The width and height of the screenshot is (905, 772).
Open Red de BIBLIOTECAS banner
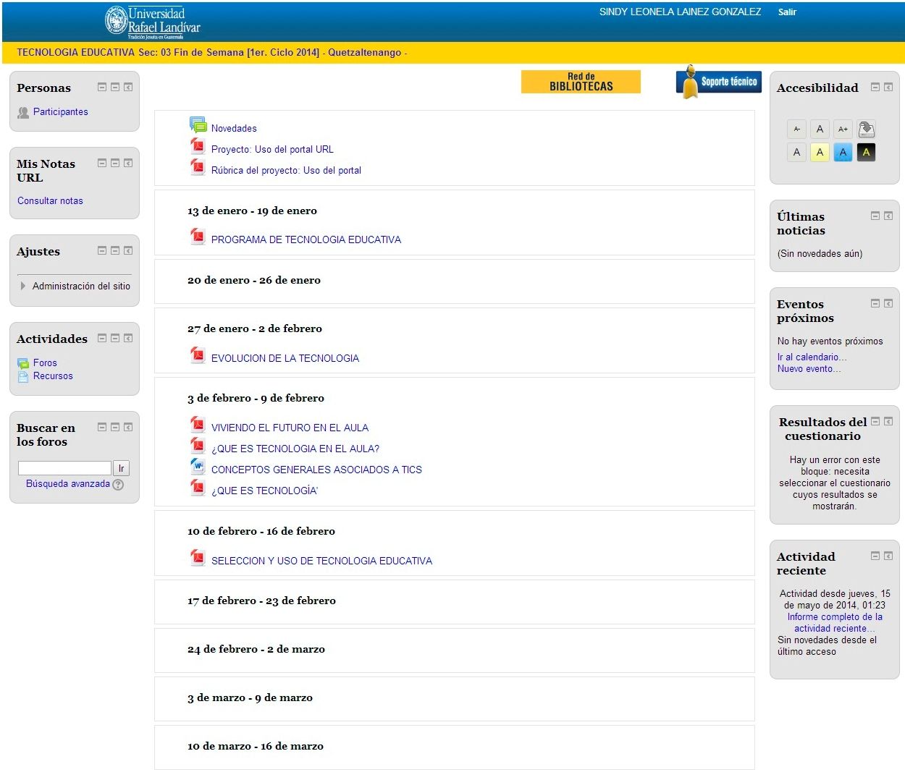pyautogui.click(x=581, y=82)
